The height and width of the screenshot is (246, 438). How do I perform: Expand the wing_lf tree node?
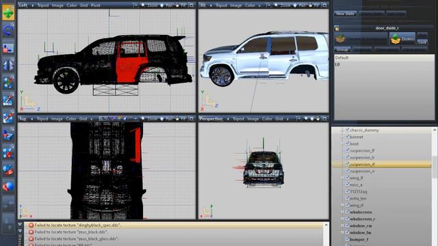click(342, 178)
